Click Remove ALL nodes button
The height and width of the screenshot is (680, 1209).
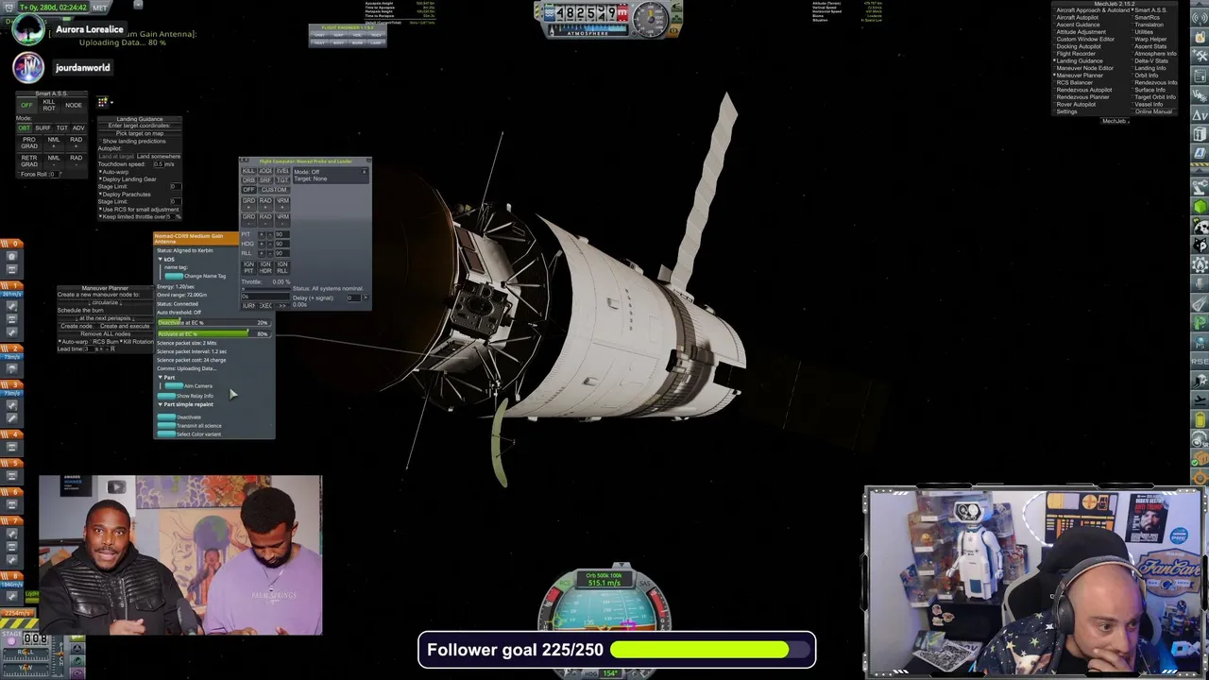click(x=105, y=333)
